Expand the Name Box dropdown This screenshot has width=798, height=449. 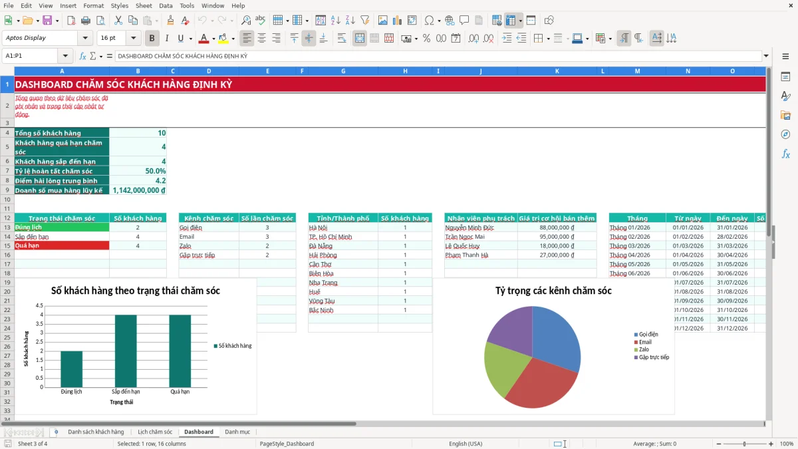click(x=65, y=56)
